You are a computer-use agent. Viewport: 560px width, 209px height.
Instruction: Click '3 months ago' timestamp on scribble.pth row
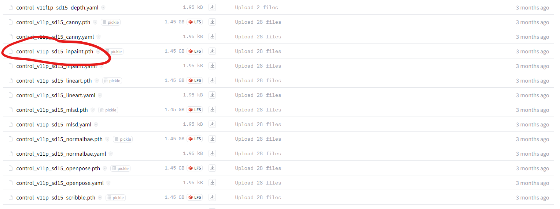(533, 198)
